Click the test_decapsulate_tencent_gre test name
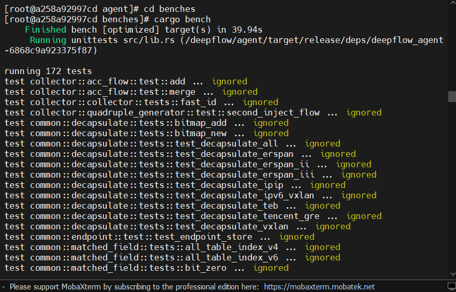Image resolution: width=456 pixels, height=292 pixels. (x=247, y=216)
